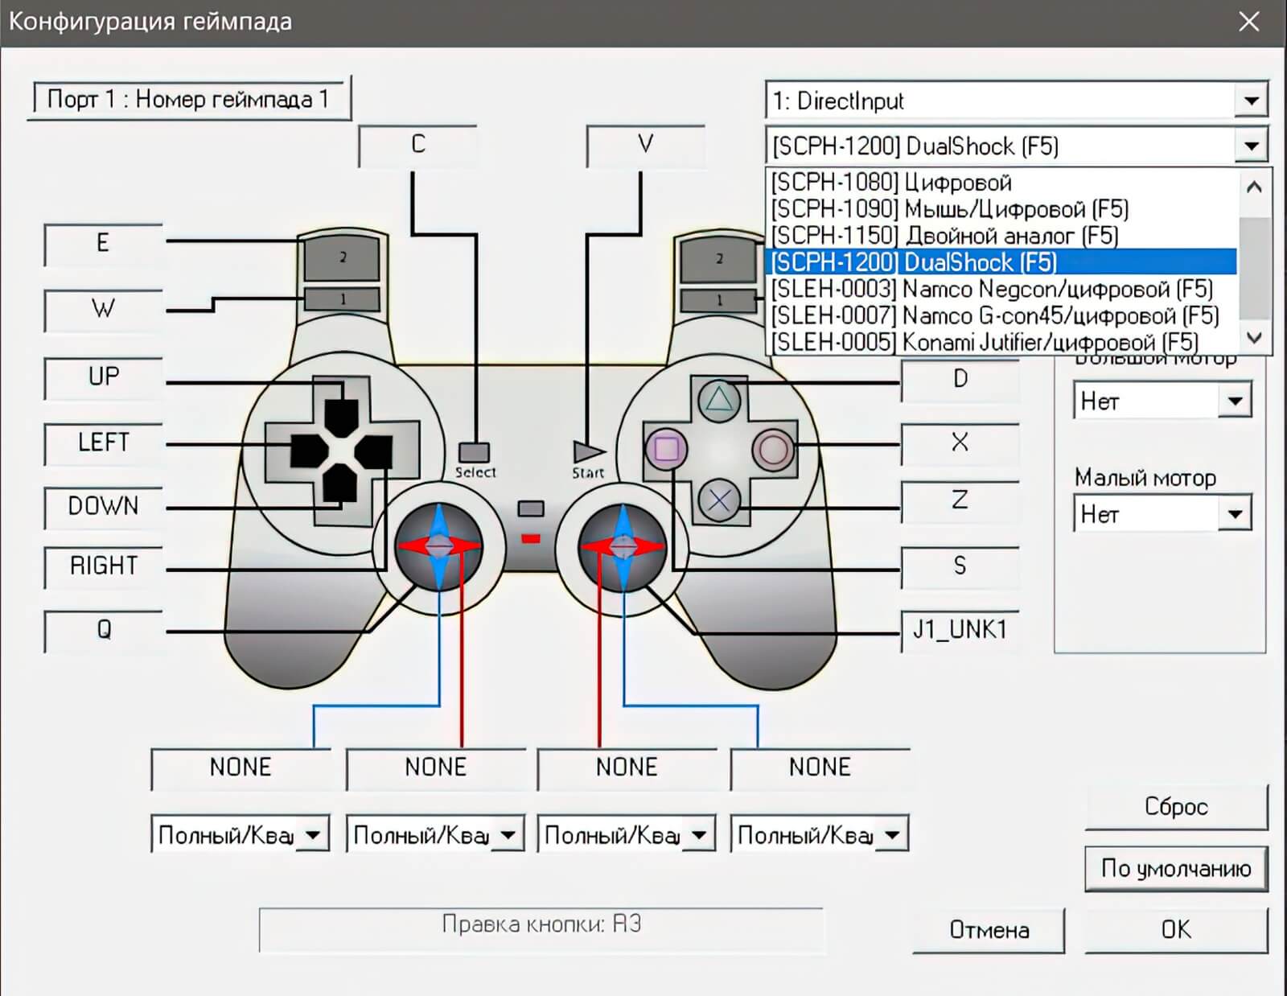This screenshot has width=1287, height=996.
Task: Click the circle button on the gamepad image
Action: click(773, 449)
